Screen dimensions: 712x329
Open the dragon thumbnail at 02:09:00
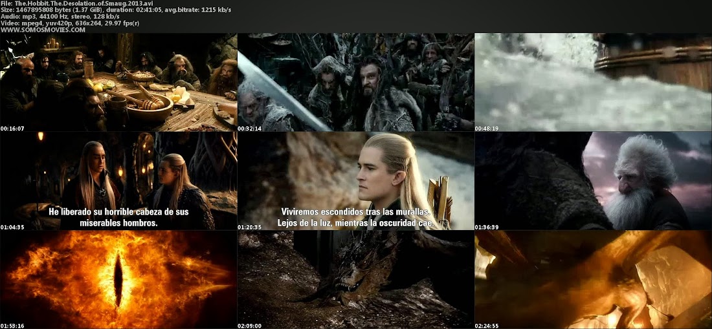(355, 280)
